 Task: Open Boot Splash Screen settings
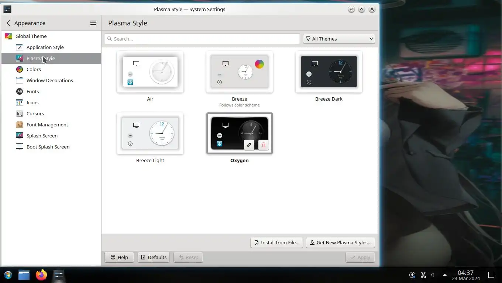click(x=51, y=147)
